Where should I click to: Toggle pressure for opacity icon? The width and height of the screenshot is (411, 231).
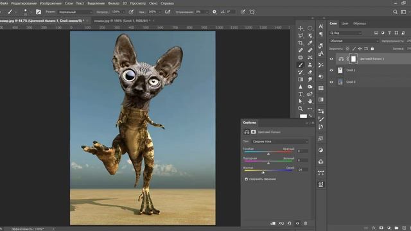tap(131, 12)
